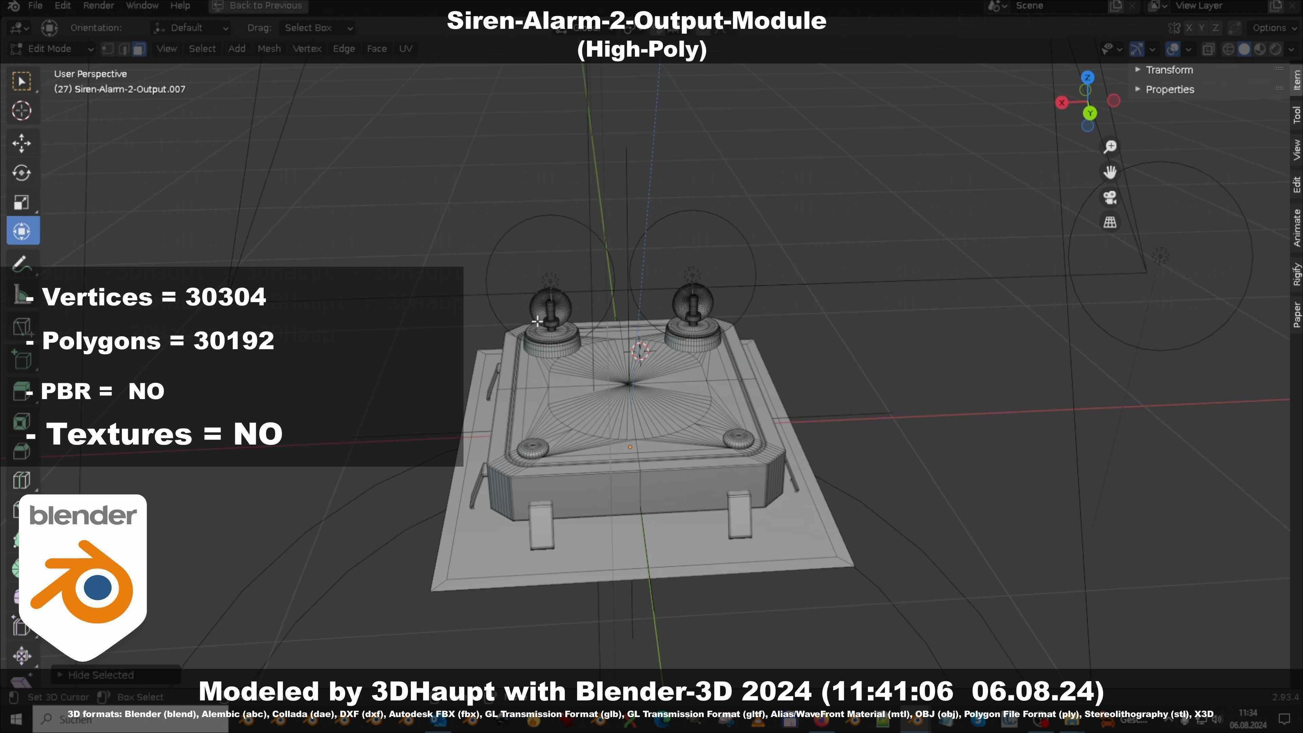Open the Blender logo menu
Image resolution: width=1303 pixels, height=733 pixels.
pos(14,5)
